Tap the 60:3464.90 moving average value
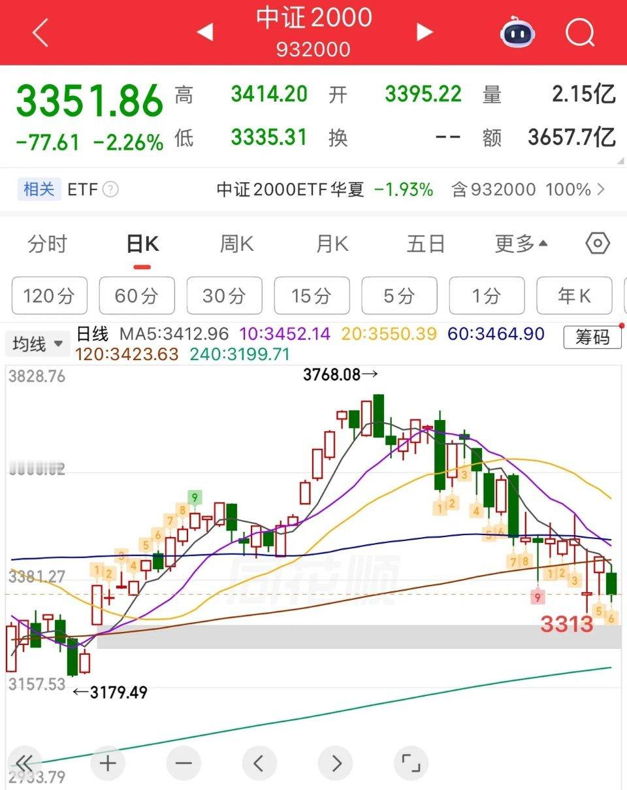This screenshot has height=790, width=627. 496,334
